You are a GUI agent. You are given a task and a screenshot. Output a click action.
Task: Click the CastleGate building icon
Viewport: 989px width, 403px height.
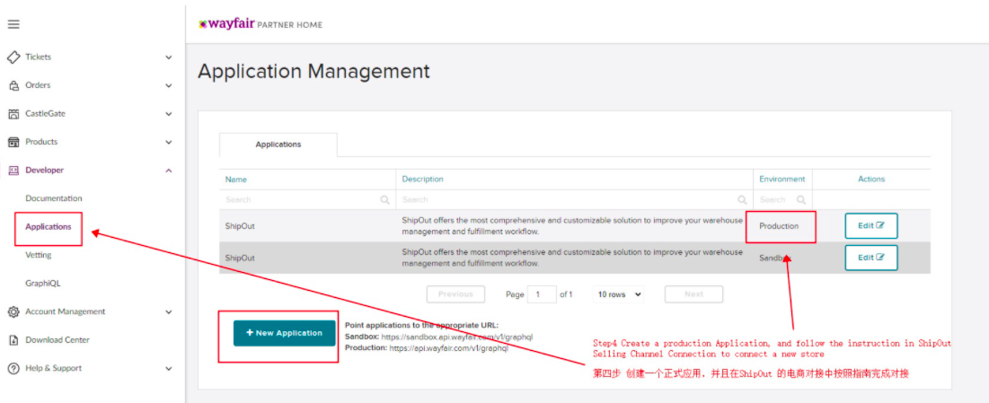(x=13, y=113)
